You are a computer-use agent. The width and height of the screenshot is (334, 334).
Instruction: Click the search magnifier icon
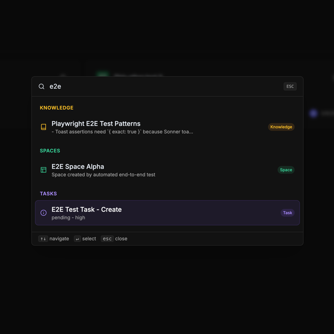coord(42,86)
